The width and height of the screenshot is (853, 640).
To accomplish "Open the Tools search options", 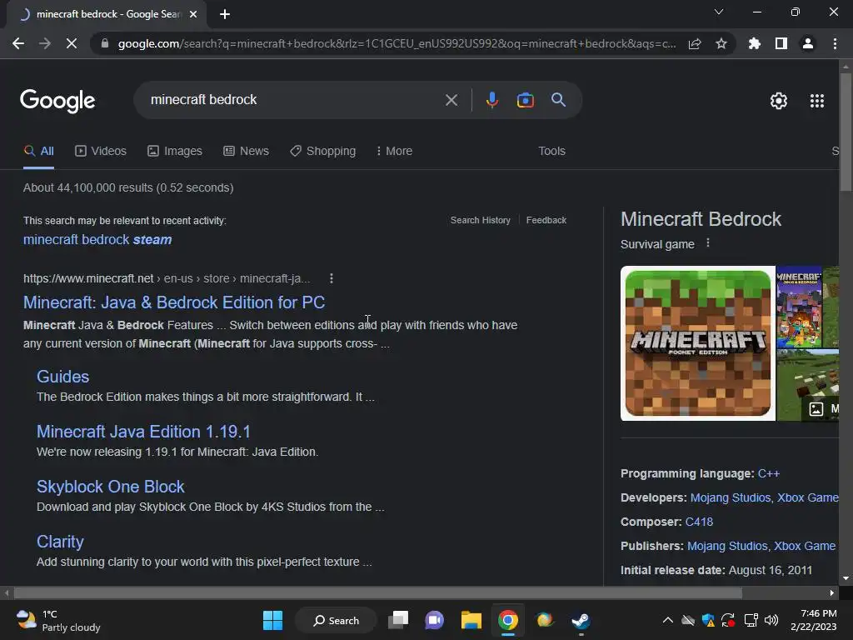I will click(x=551, y=152).
